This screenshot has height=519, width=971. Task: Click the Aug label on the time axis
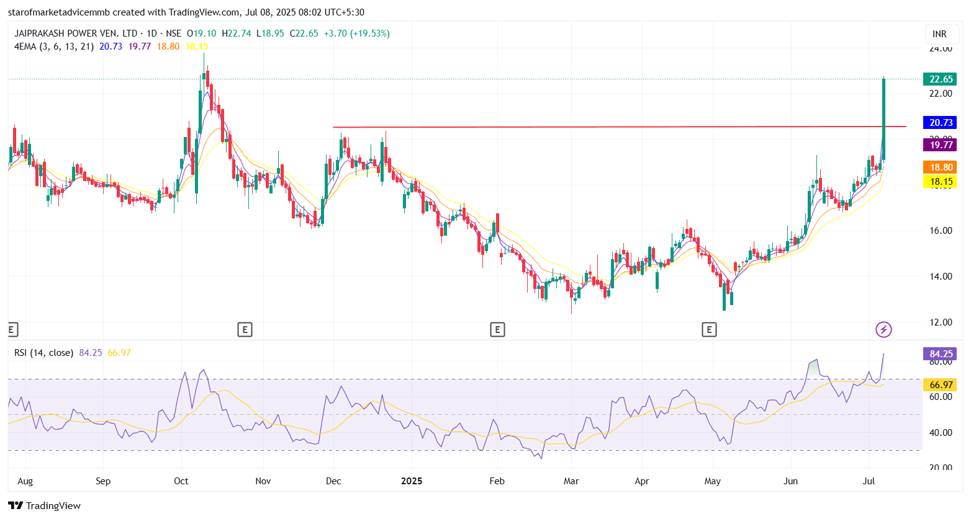point(25,481)
